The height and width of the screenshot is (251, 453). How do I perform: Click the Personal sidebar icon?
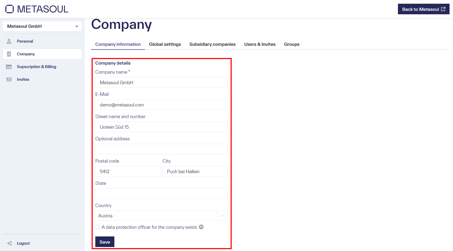click(9, 41)
